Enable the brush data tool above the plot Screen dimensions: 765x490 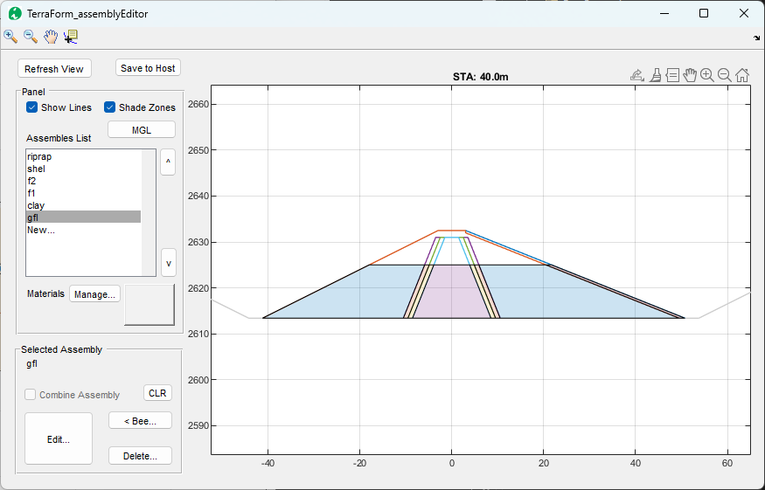pos(655,75)
